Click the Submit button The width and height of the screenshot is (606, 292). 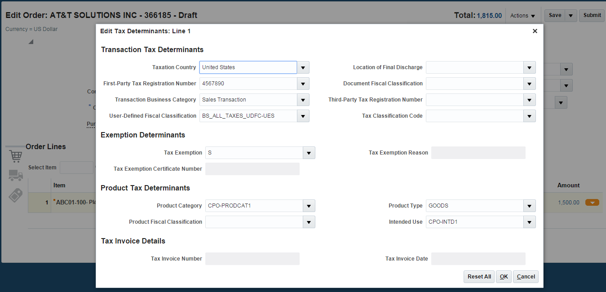(592, 15)
